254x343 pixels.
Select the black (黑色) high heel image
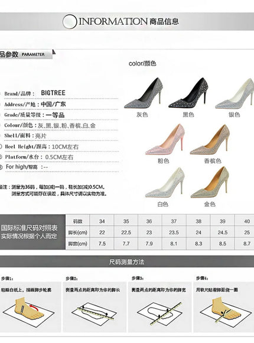coord(188,93)
